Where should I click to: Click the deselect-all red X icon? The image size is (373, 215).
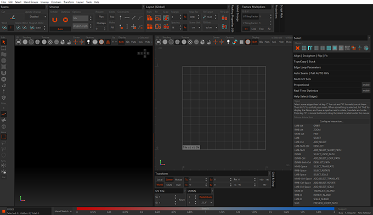tap(297, 48)
